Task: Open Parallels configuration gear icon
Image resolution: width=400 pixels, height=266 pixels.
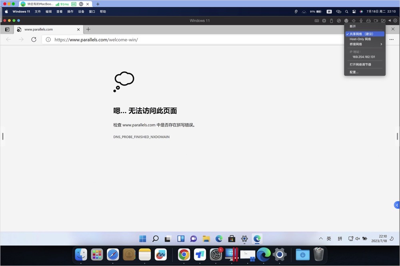Action: pos(395,21)
